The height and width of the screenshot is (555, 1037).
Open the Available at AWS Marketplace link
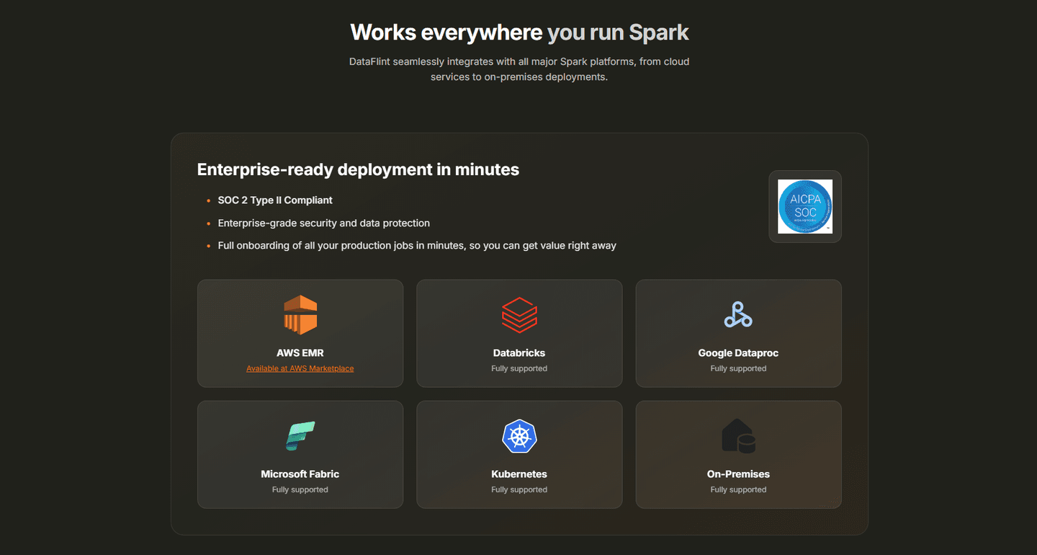click(300, 368)
